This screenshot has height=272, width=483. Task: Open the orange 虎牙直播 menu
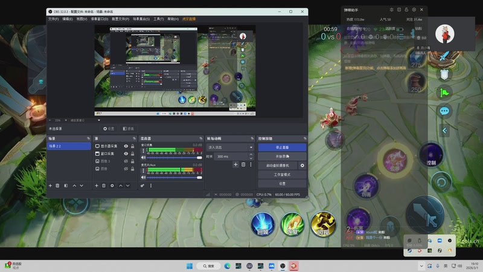click(x=189, y=19)
